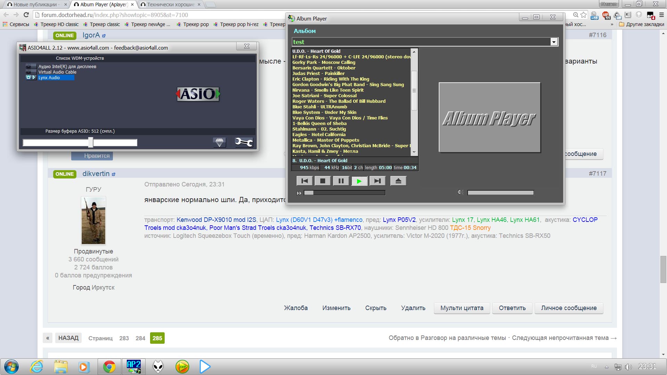Viewport: 667px width, 375px height.
Task: Open ASIO4ALL advanced options wrench icon
Action: (244, 142)
